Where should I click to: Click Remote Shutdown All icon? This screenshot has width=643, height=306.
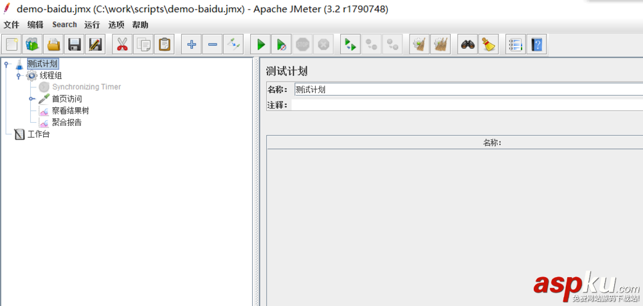pos(392,44)
